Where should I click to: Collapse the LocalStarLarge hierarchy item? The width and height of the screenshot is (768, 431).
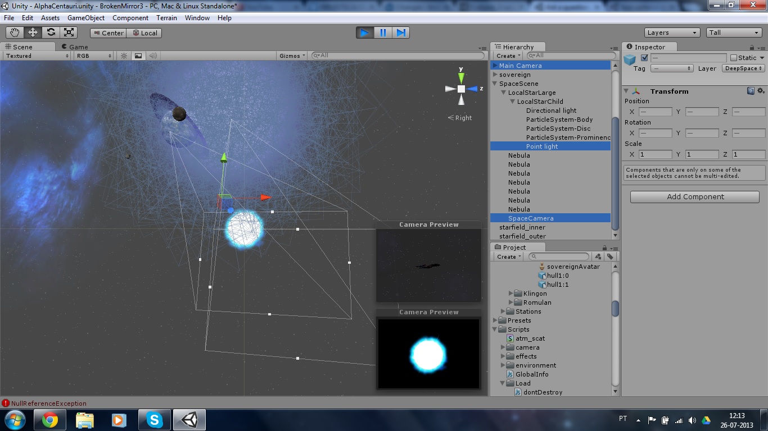point(504,93)
